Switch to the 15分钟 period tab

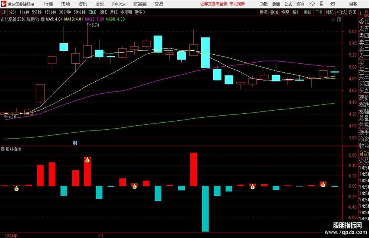[x=50, y=12]
